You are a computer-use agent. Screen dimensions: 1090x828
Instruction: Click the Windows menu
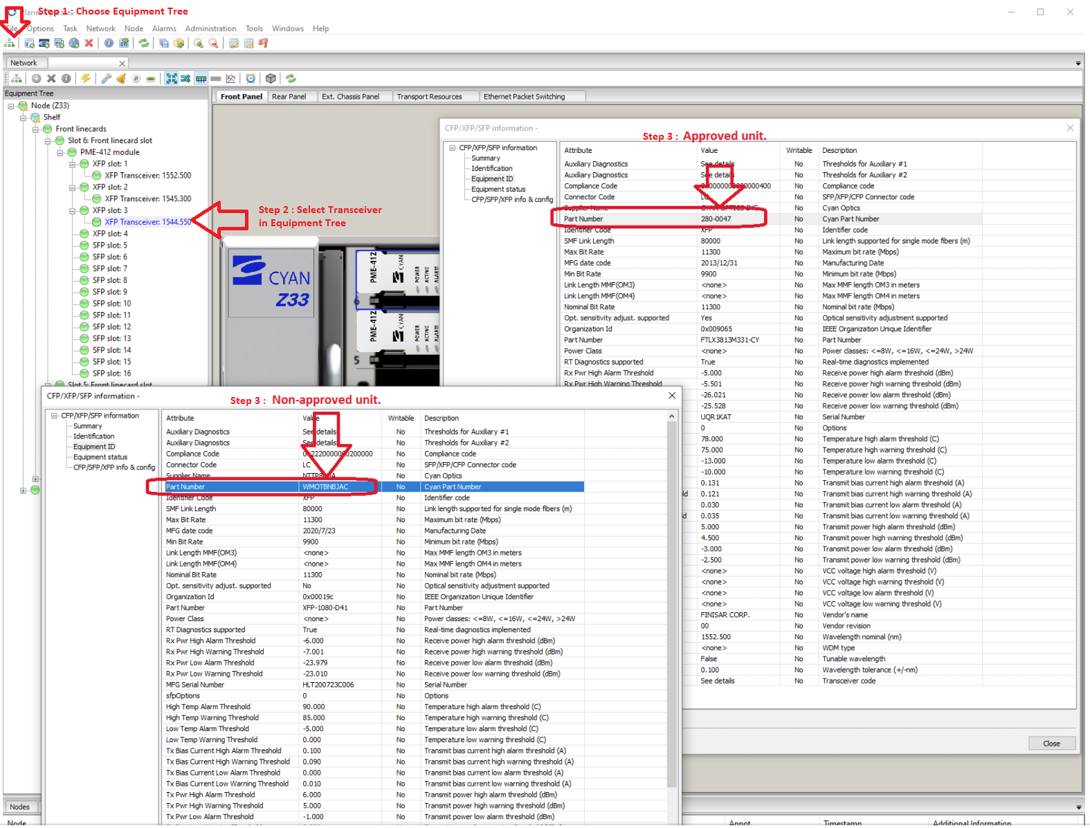click(x=287, y=28)
